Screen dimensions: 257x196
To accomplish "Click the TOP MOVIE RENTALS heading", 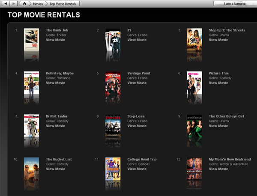I will pyautogui.click(x=44, y=15).
